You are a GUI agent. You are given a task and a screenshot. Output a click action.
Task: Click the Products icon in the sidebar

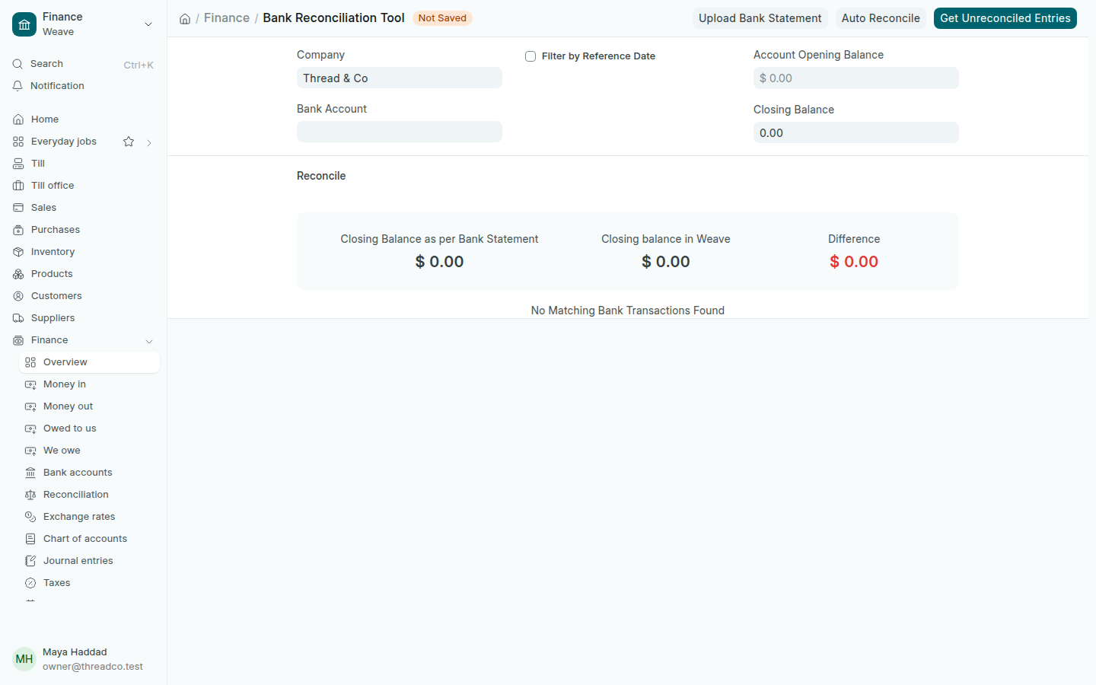click(x=18, y=274)
